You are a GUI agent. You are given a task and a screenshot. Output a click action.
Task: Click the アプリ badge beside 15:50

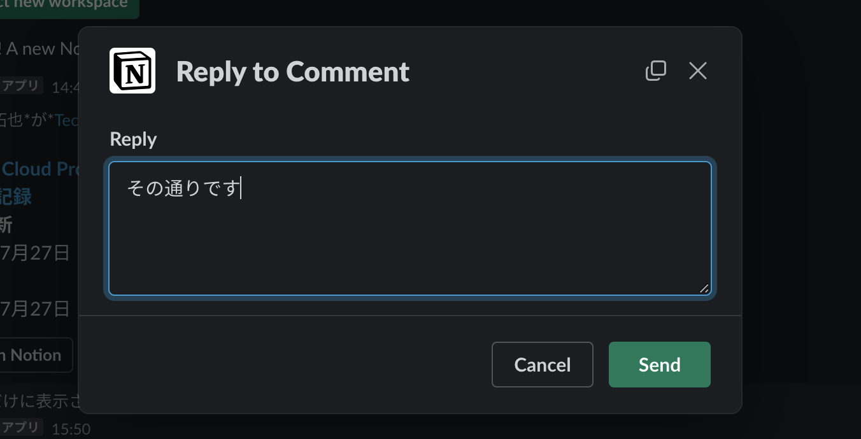click(x=20, y=428)
